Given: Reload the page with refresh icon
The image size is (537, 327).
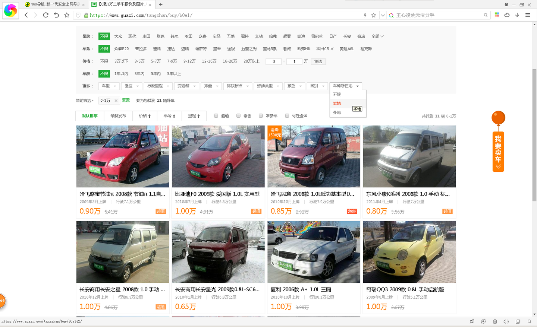Looking at the screenshot, I should pos(45,15).
